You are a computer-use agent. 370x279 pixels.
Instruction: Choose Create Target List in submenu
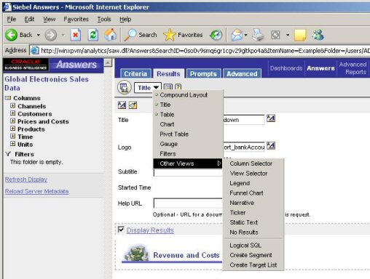(253, 265)
